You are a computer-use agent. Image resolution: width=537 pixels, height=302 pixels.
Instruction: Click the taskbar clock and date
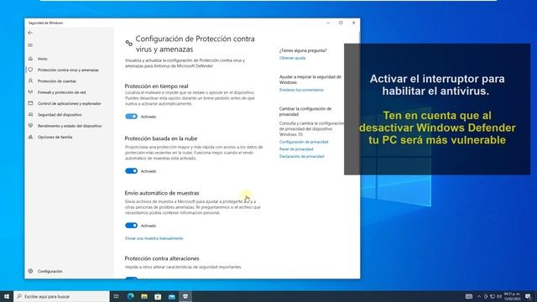coord(512,296)
